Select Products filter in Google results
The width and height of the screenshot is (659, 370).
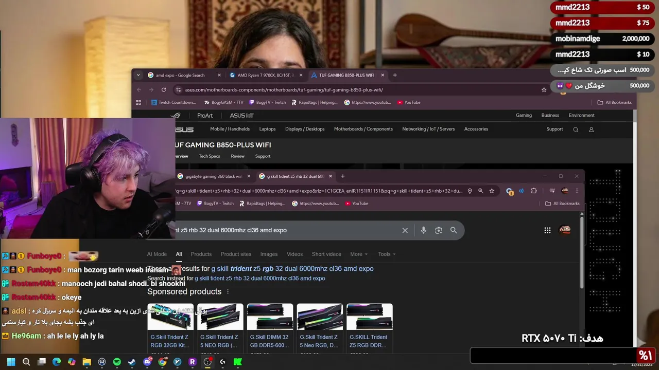(x=201, y=254)
